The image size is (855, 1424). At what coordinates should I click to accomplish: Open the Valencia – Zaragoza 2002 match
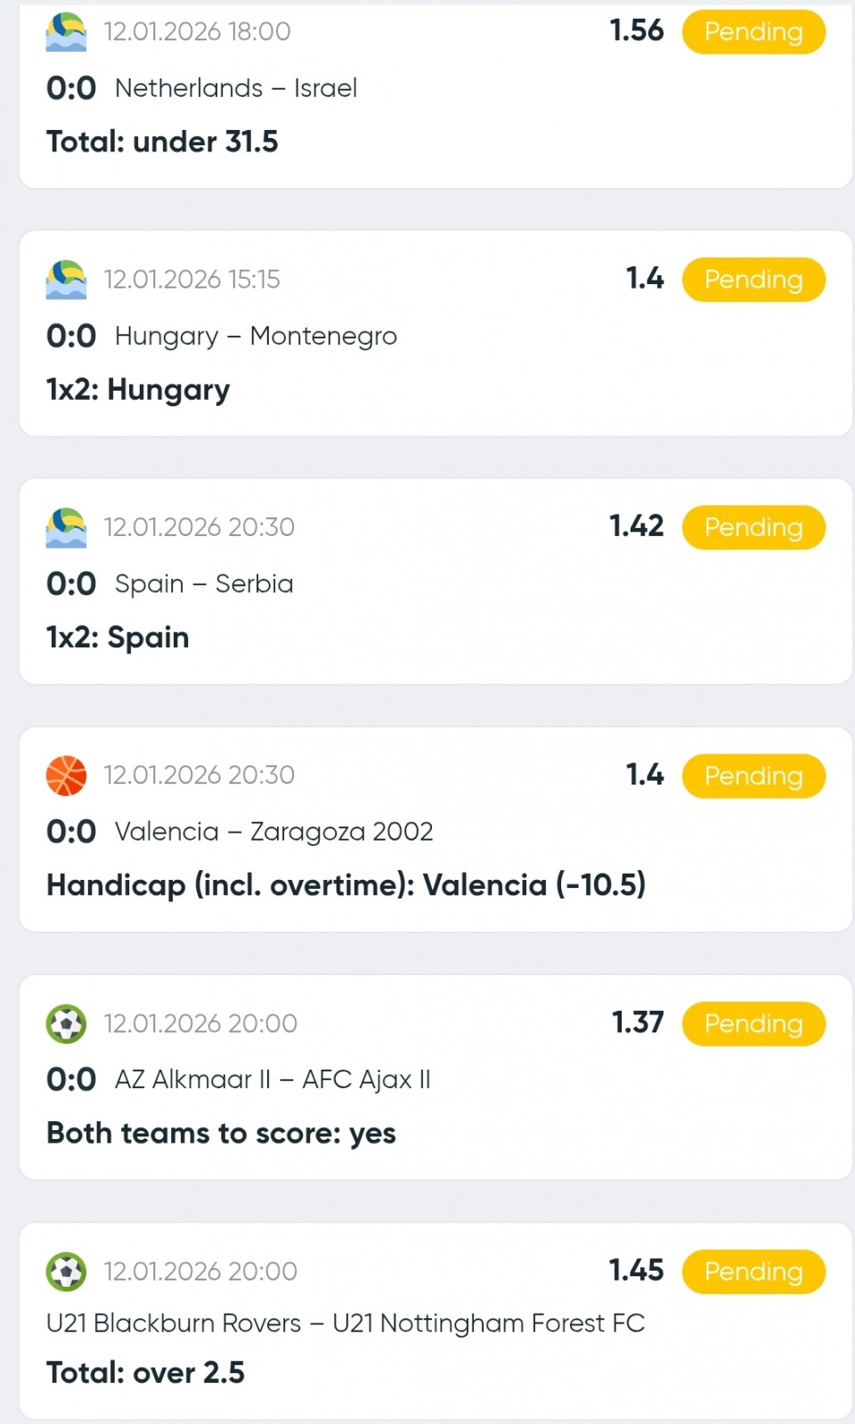(273, 832)
